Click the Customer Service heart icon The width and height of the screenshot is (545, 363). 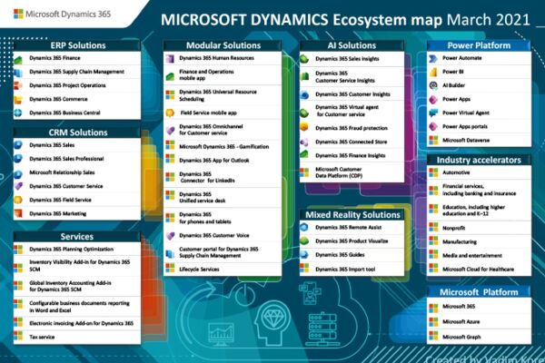[x=18, y=186]
